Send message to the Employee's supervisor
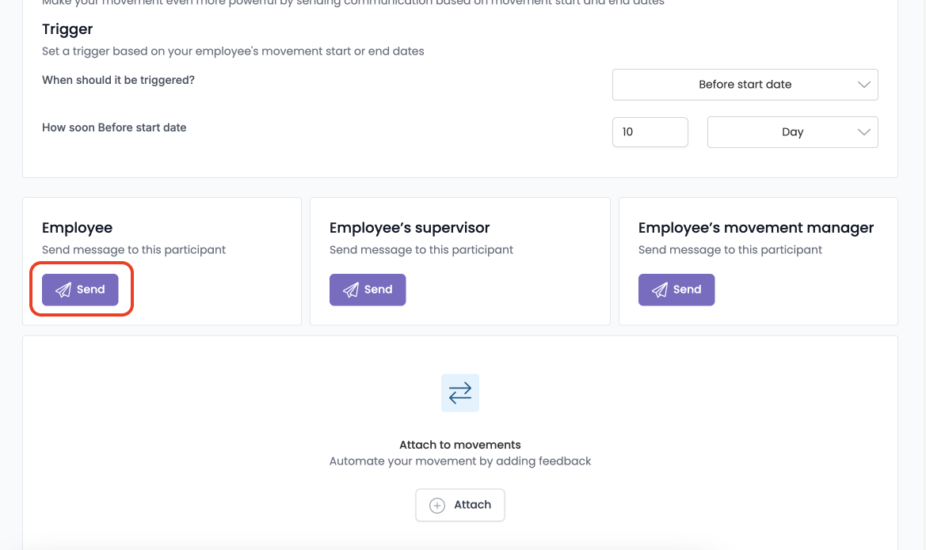The width and height of the screenshot is (926, 550). 368,290
